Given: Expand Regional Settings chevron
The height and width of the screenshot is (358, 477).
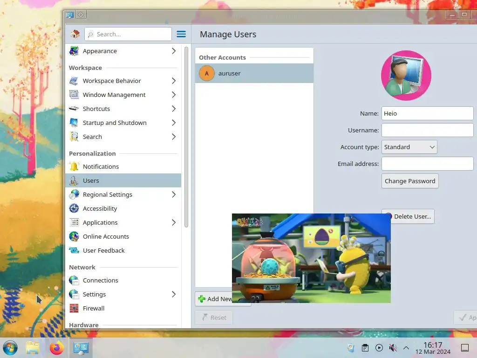Looking at the screenshot, I should pyautogui.click(x=174, y=194).
